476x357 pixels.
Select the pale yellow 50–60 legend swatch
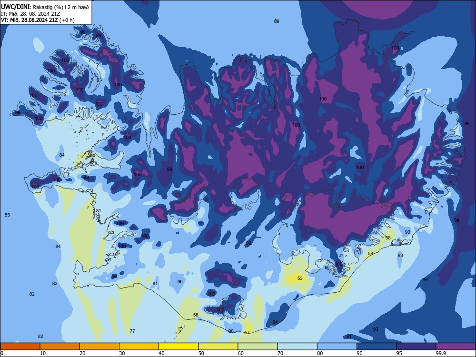(218, 347)
